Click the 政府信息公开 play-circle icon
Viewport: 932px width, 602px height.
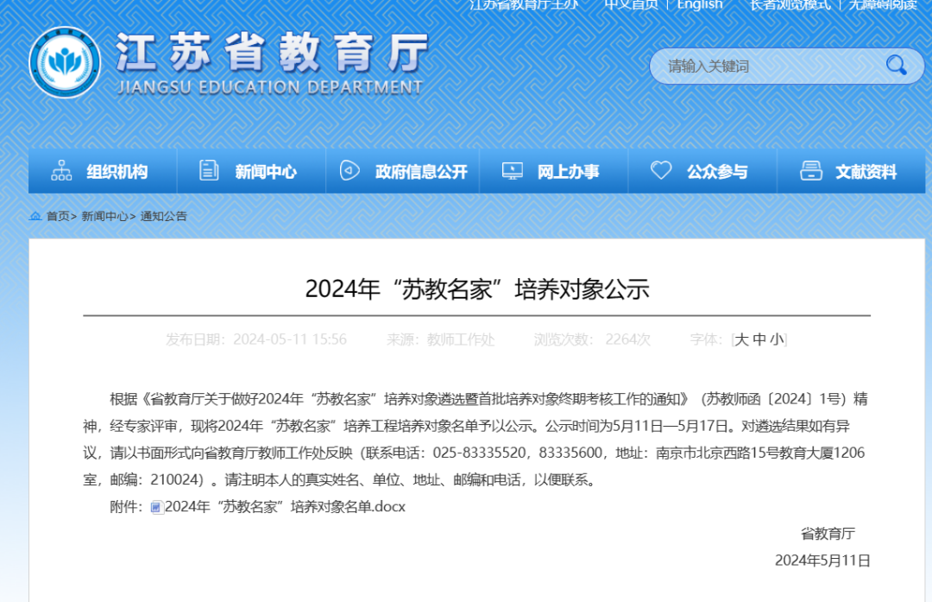pos(349,171)
